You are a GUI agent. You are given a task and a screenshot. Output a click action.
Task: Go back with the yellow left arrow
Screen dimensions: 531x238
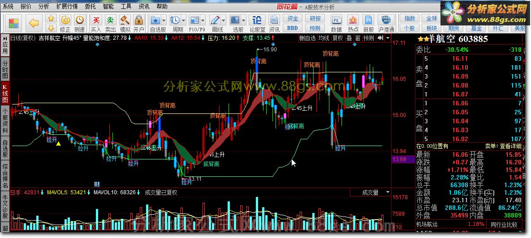click(x=34, y=23)
